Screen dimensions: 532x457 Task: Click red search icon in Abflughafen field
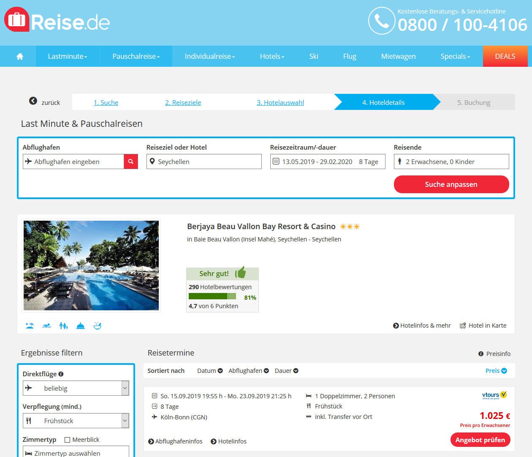pos(131,161)
